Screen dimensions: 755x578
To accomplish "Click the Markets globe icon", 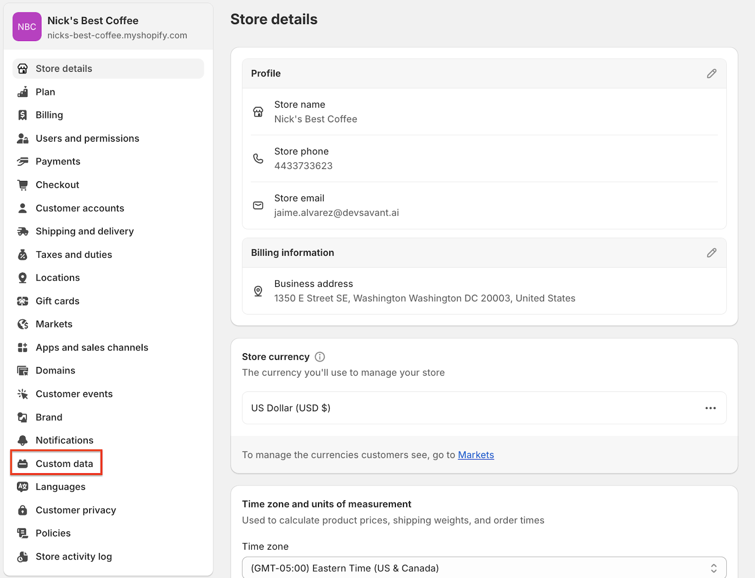I will coord(23,324).
